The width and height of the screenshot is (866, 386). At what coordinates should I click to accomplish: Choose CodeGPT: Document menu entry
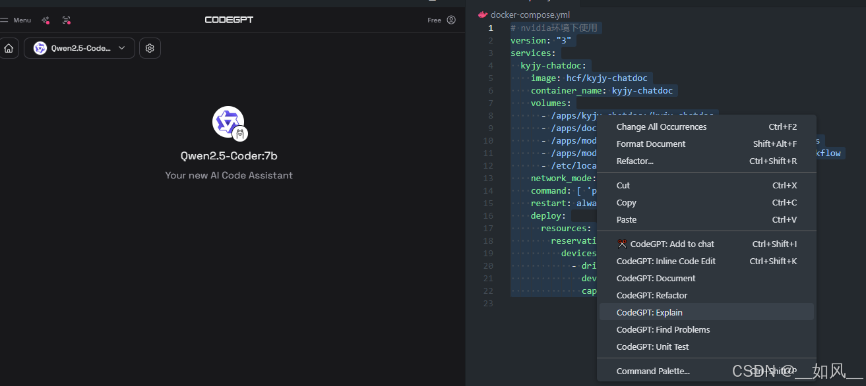coord(706,279)
